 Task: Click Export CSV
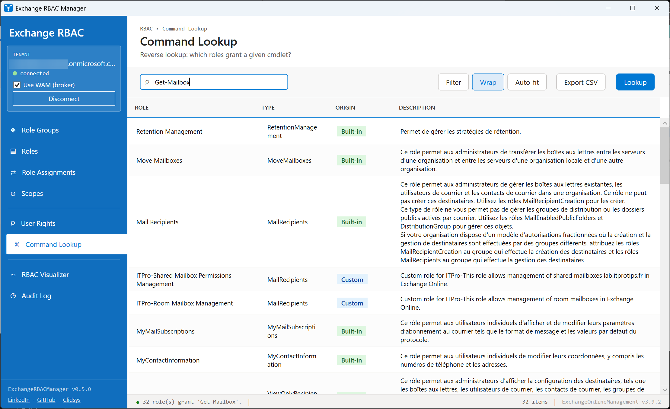pos(581,82)
